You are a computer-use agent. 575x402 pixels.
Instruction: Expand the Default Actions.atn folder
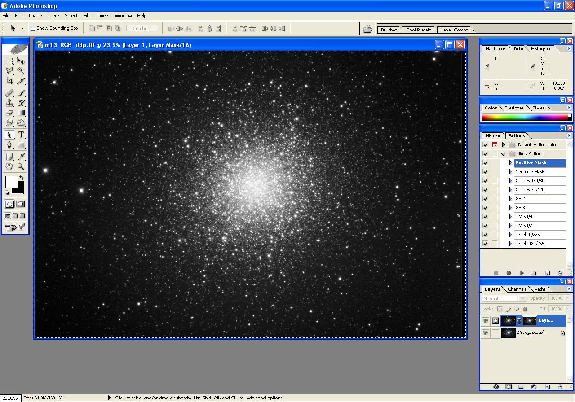[x=504, y=145]
